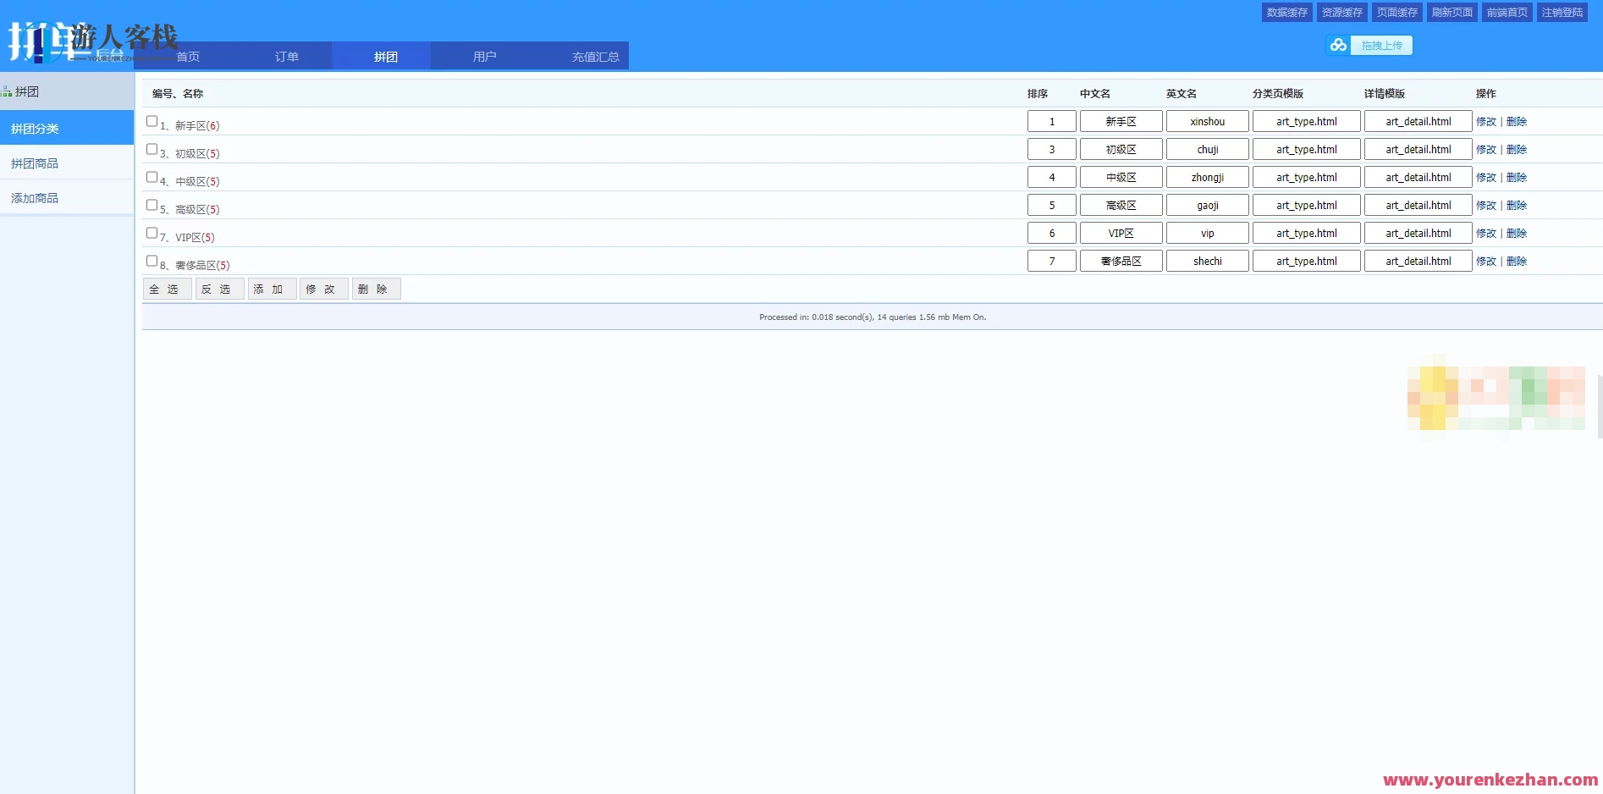1603x794 pixels.
Task: Click the English name field shechi
Action: pyautogui.click(x=1208, y=261)
